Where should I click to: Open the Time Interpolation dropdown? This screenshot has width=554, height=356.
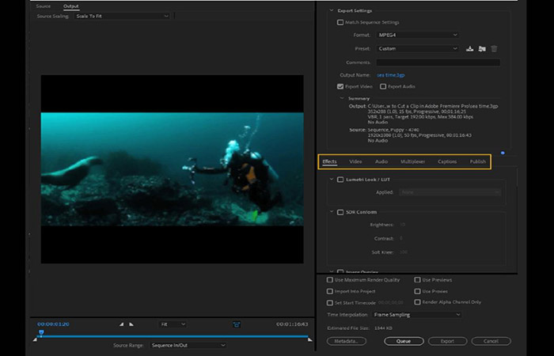click(x=417, y=315)
